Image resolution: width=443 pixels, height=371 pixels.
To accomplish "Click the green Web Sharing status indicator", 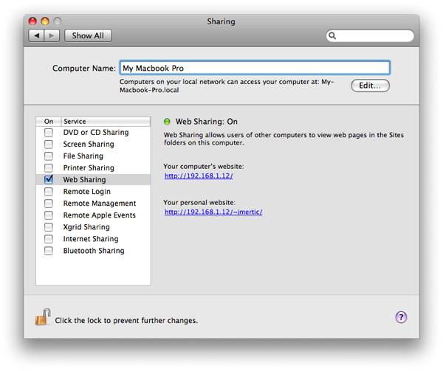I will [x=167, y=122].
